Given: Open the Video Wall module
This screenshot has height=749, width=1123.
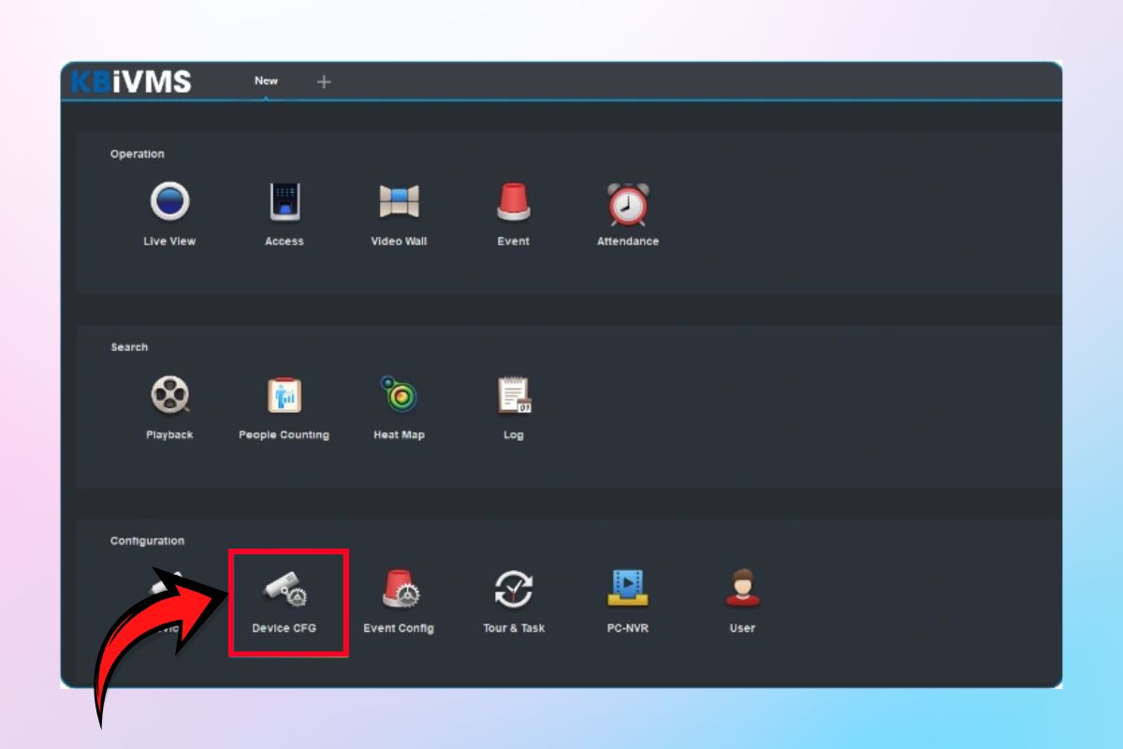Looking at the screenshot, I should (x=399, y=202).
